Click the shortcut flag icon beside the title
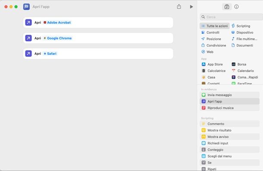The image size is (263, 171). click(26, 7)
